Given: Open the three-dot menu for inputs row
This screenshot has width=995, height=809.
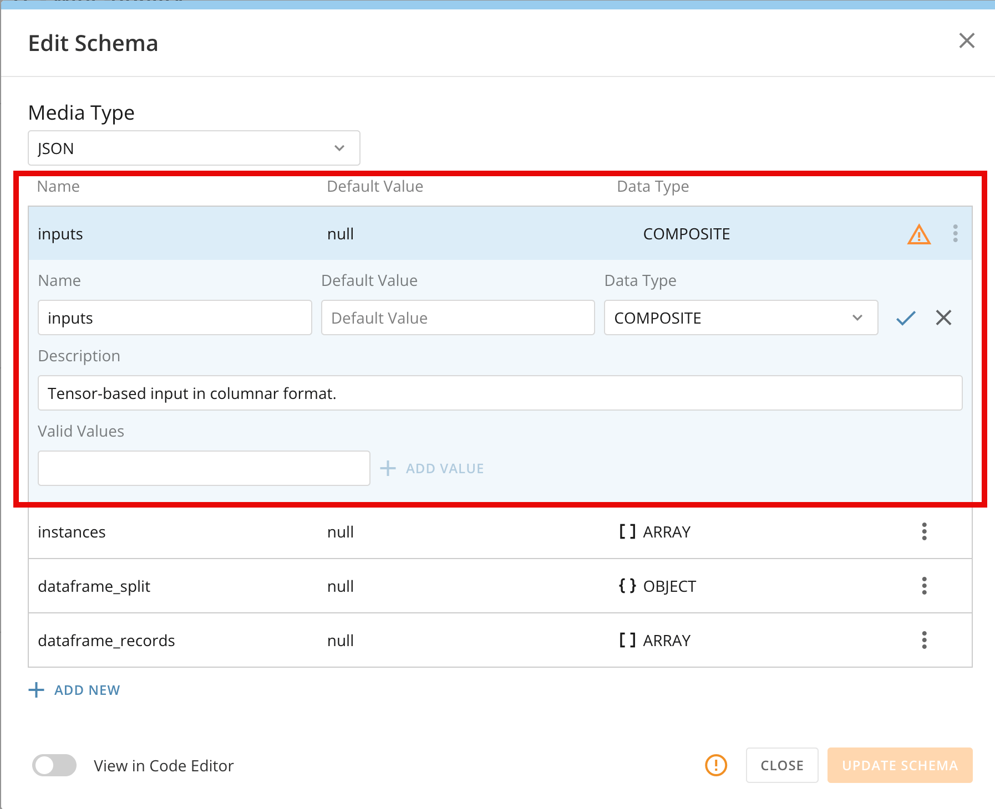Looking at the screenshot, I should pyautogui.click(x=955, y=233).
